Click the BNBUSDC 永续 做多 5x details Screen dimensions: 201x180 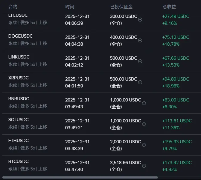28,106
